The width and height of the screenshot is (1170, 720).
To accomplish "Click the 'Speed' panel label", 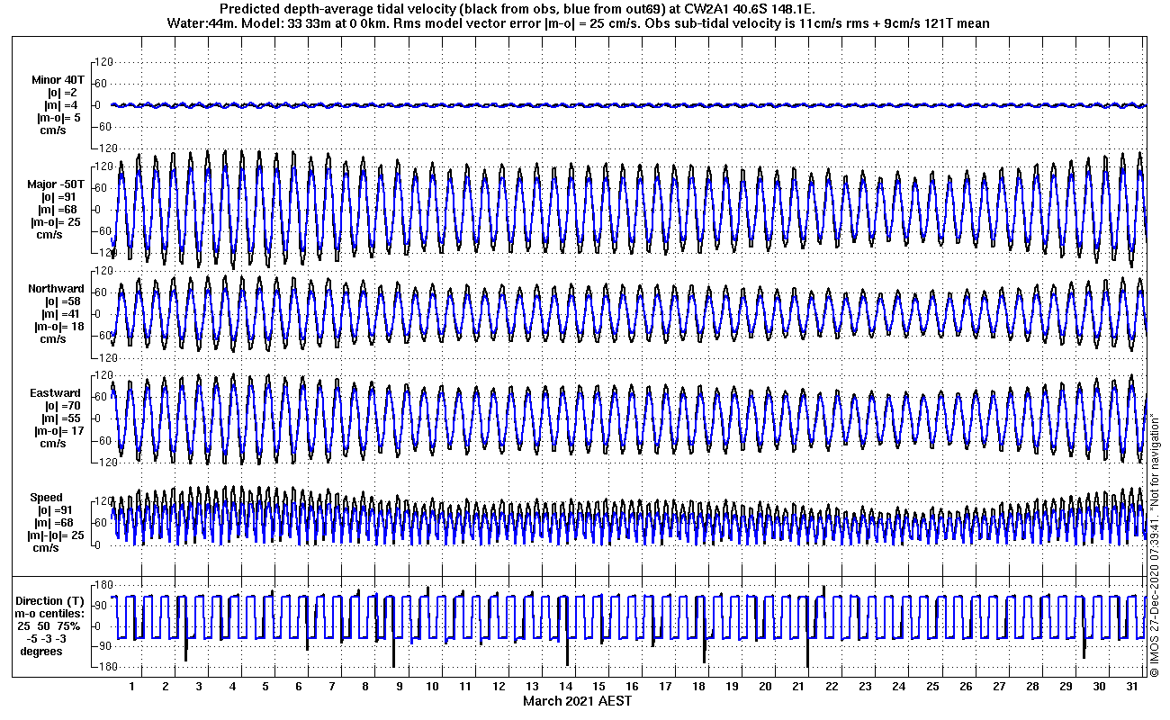I will click(47, 498).
